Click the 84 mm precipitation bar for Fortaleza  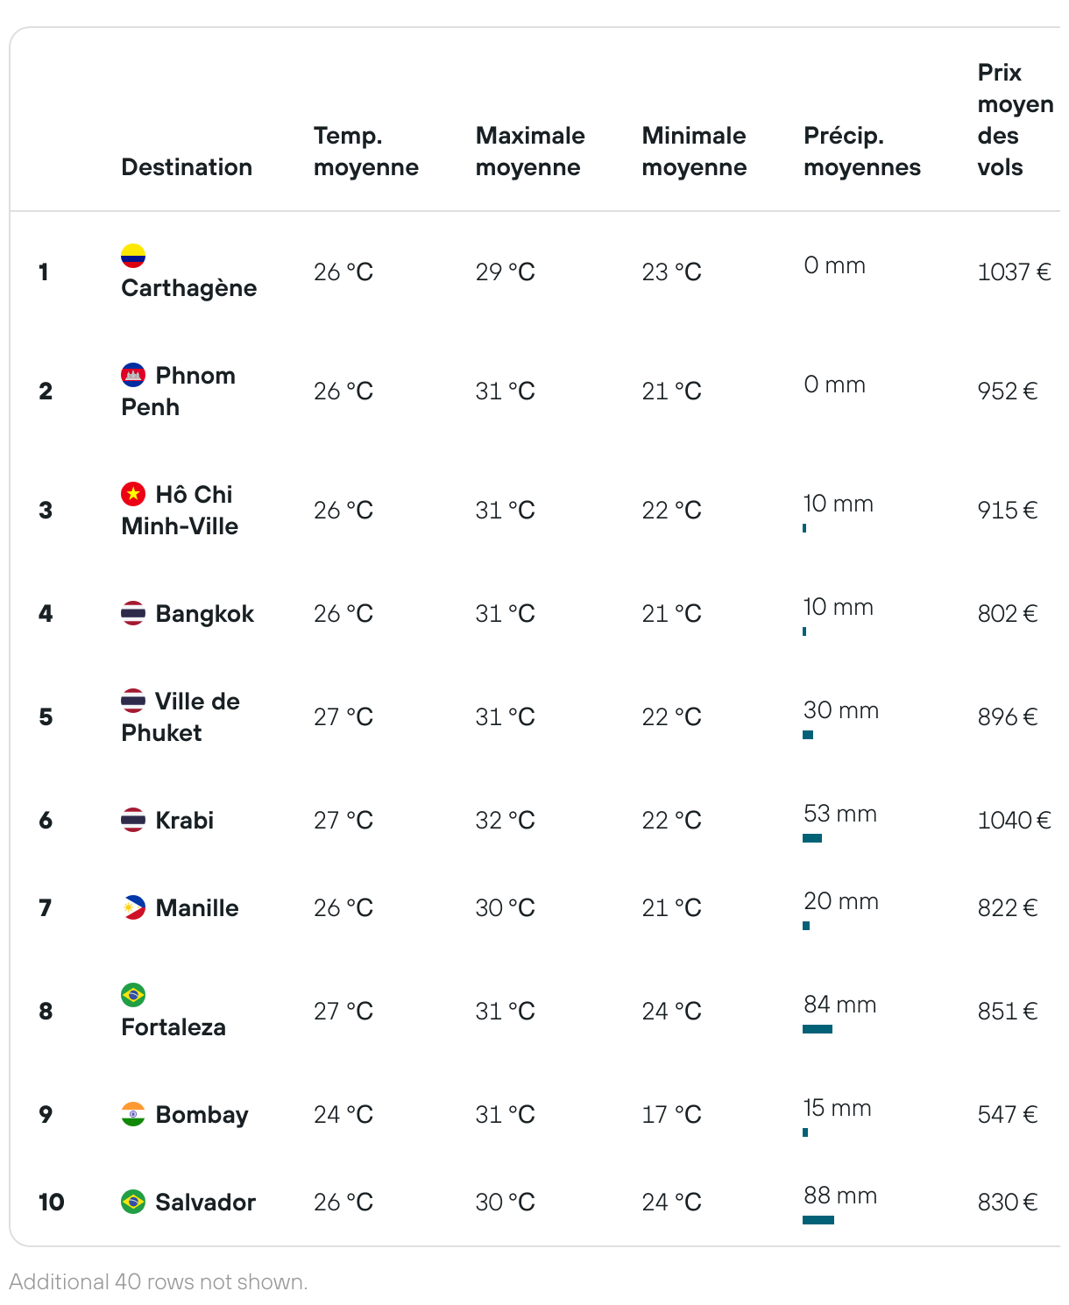click(818, 1029)
